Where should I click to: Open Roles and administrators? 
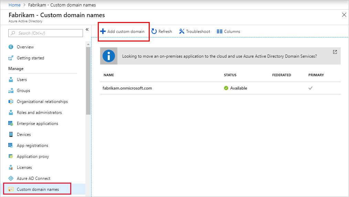(39, 113)
